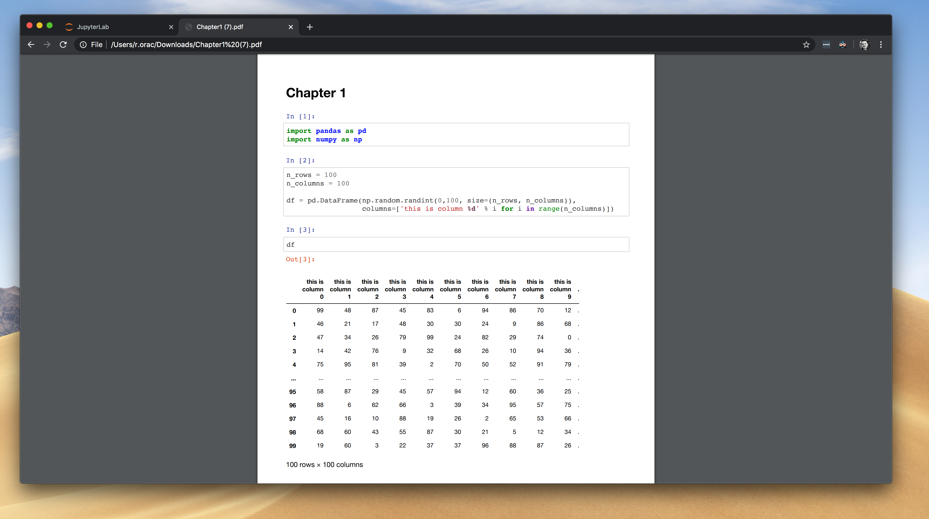Click the Chapter 1 heading

point(316,93)
